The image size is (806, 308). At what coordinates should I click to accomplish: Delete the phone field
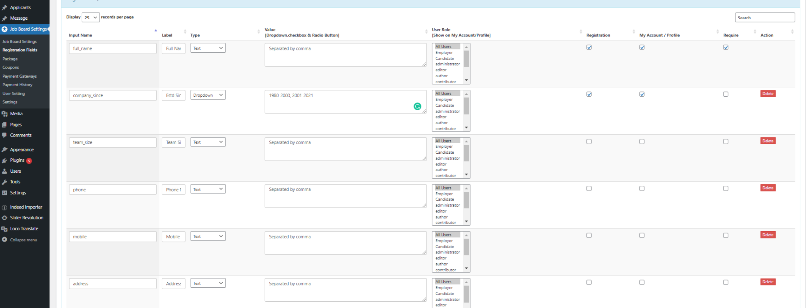click(x=768, y=188)
